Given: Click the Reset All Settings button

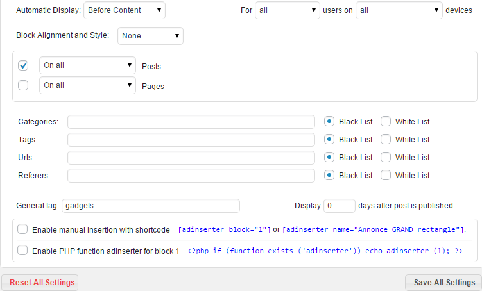Looking at the screenshot, I should (40, 283).
